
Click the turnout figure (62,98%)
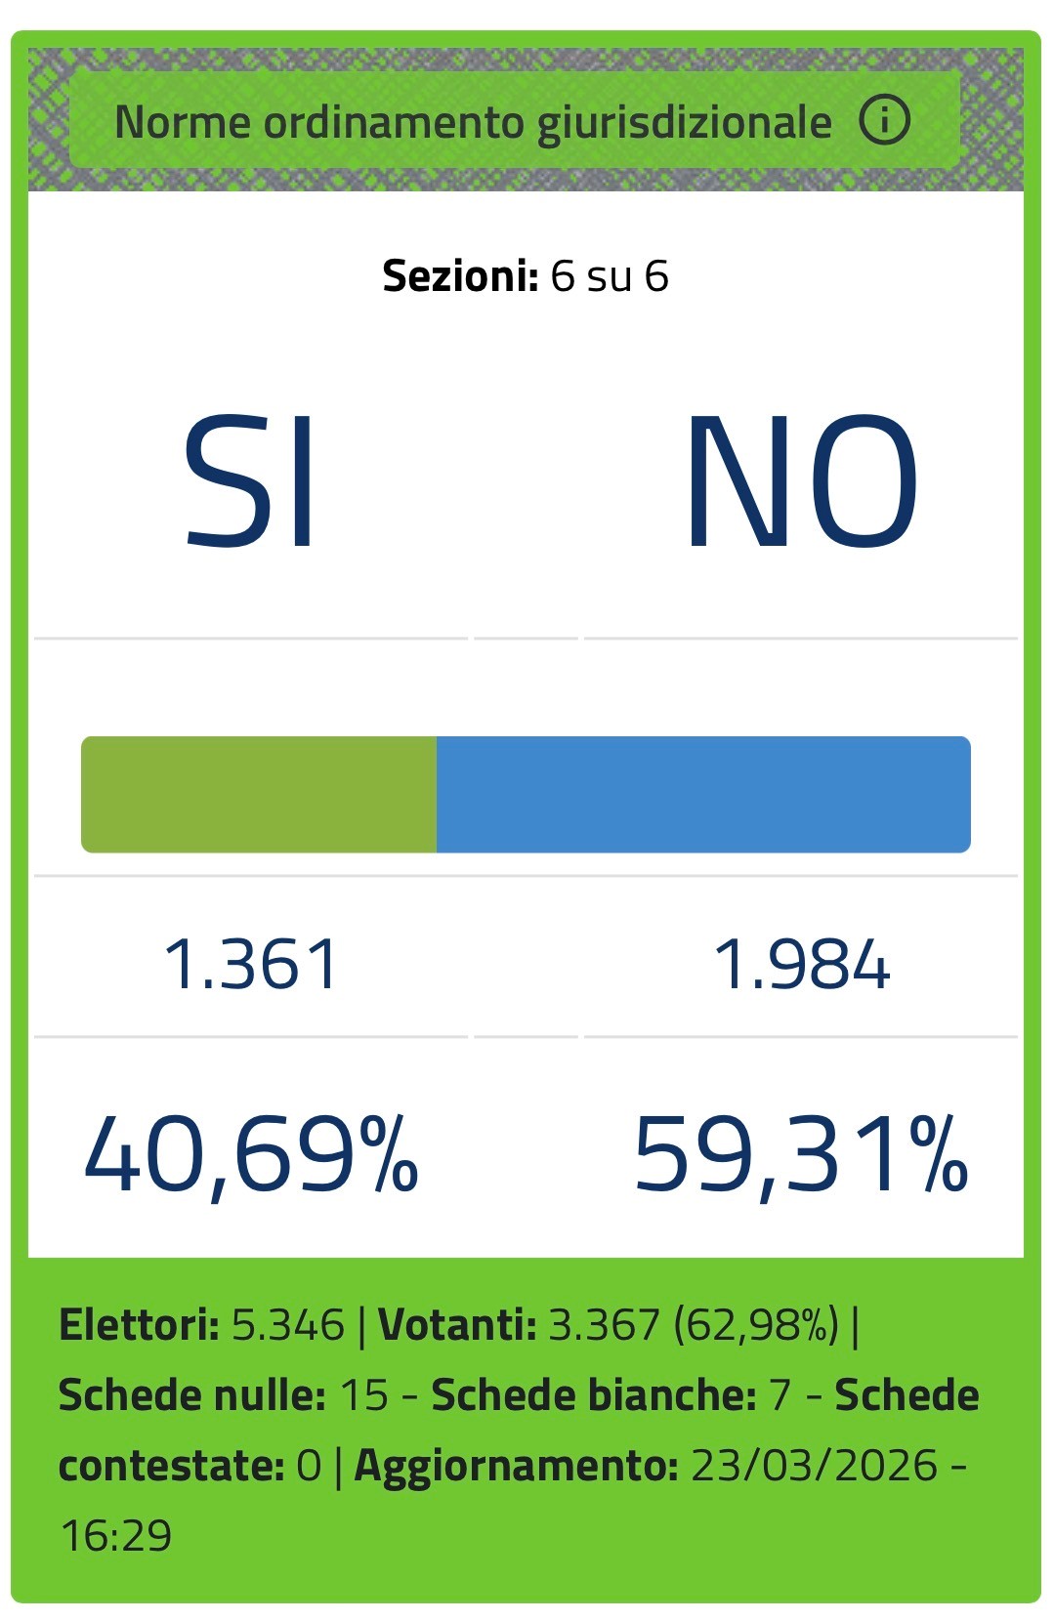point(756,1325)
